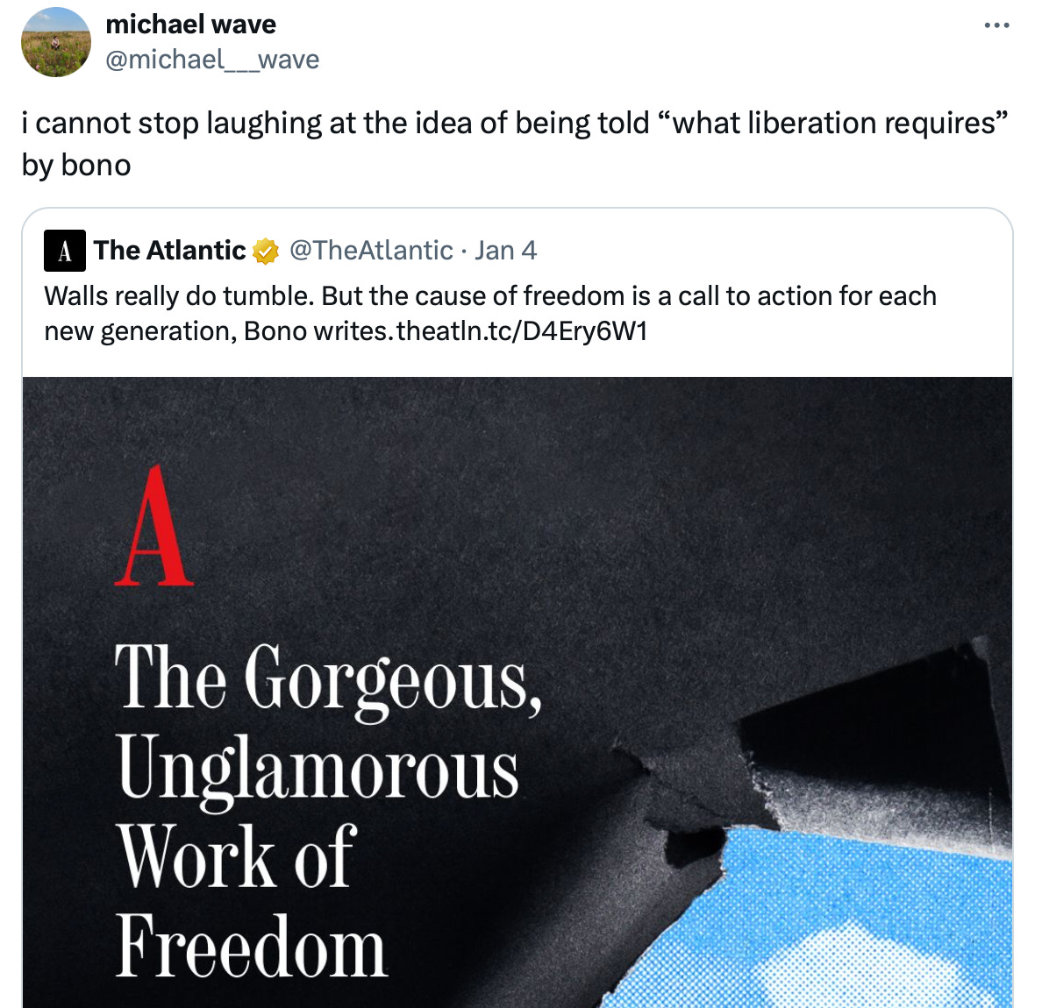Click the michael wave display name
The image size is (1042, 1008).
[x=190, y=25]
